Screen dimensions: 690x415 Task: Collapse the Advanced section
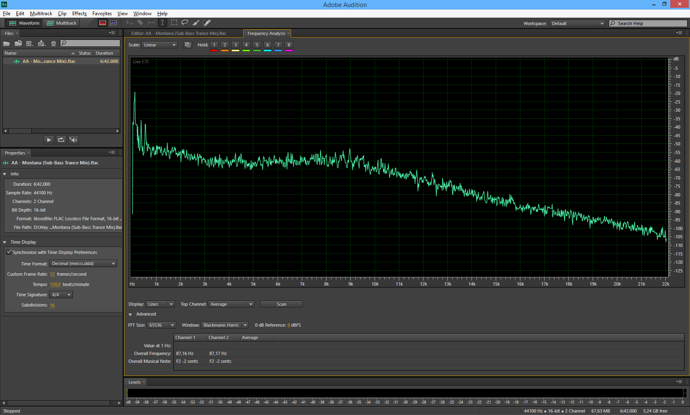tap(130, 314)
